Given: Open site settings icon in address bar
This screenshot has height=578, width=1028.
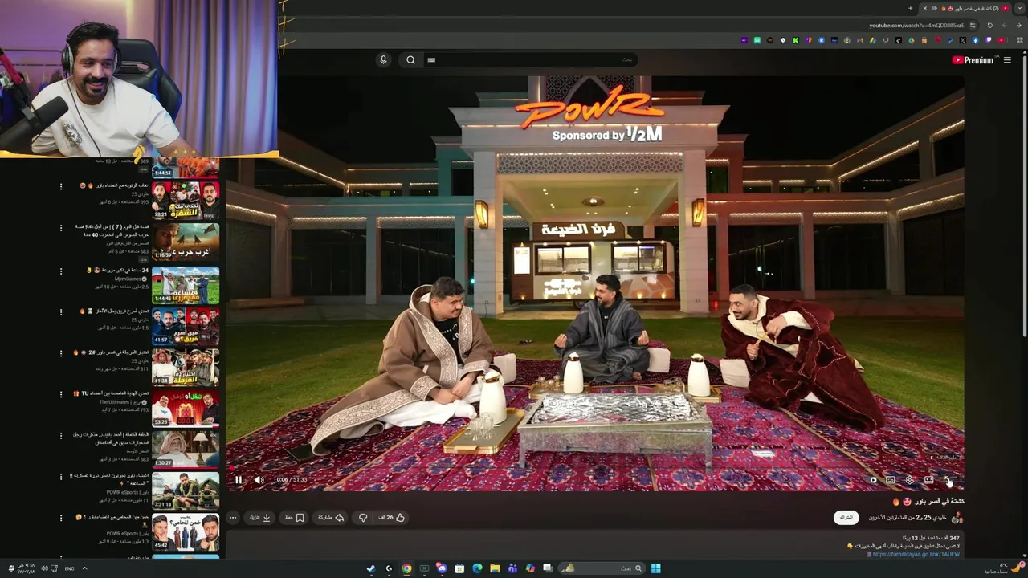Looking at the screenshot, I should tap(973, 26).
